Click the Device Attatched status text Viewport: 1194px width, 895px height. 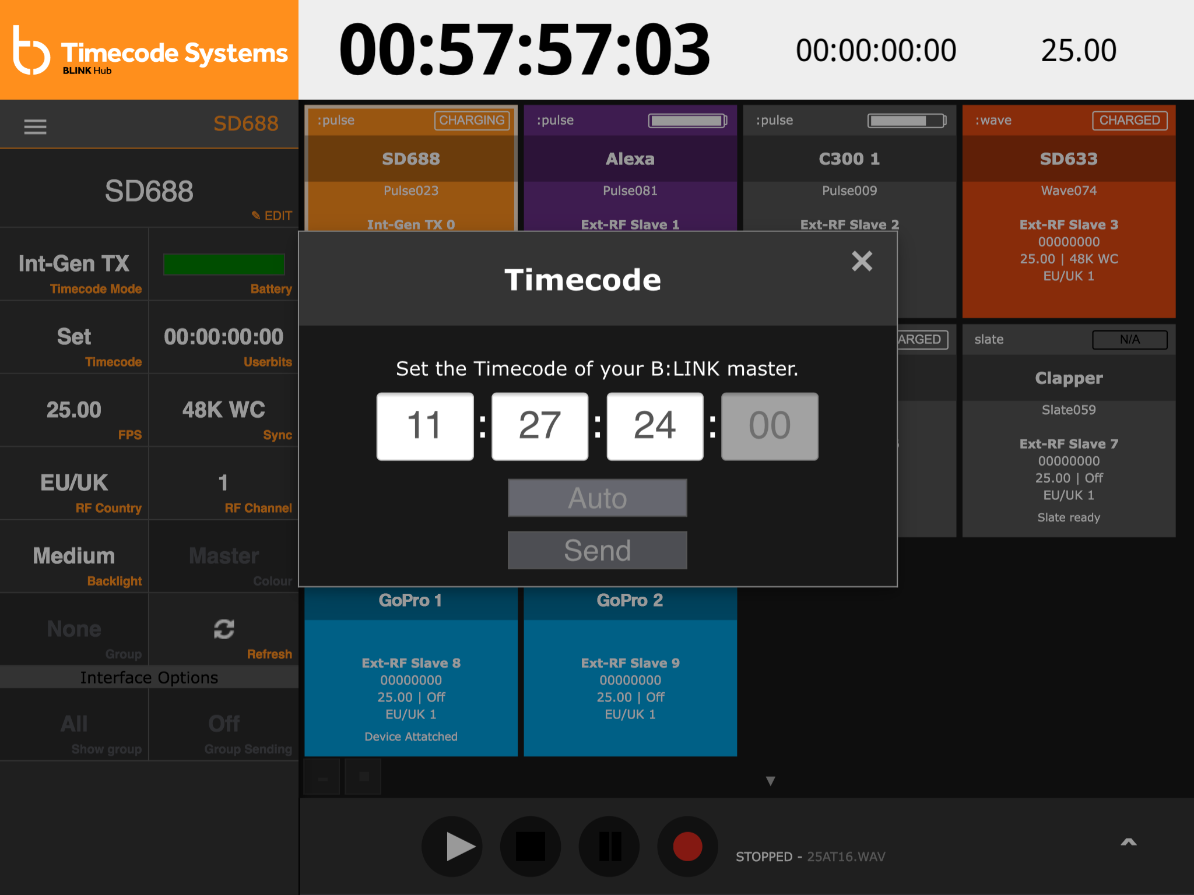pyautogui.click(x=411, y=737)
